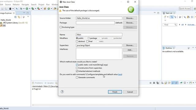Click the Open Perspective icon beside Quick Access
The width and height of the screenshot is (196, 110).
point(195,9)
